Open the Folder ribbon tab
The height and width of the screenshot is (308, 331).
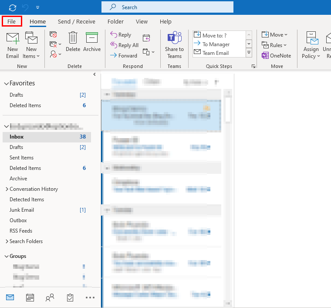pos(115,21)
